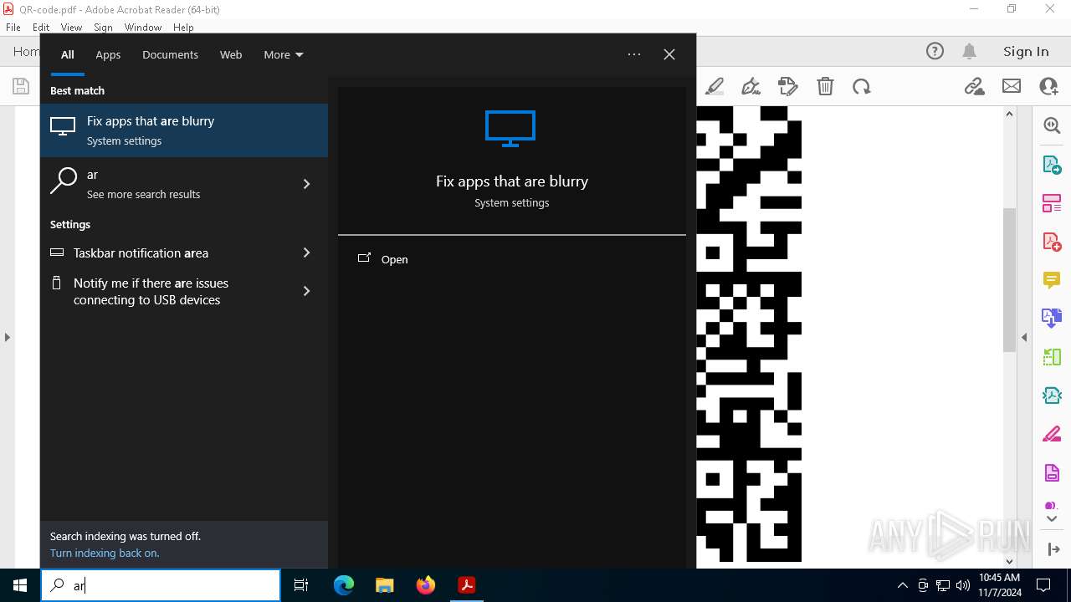Open Combine Files tool in right pane
This screenshot has width=1071, height=602.
[1052, 318]
